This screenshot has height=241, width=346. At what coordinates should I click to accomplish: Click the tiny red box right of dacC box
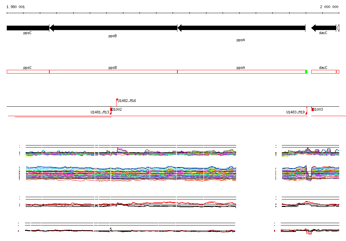point(338,72)
